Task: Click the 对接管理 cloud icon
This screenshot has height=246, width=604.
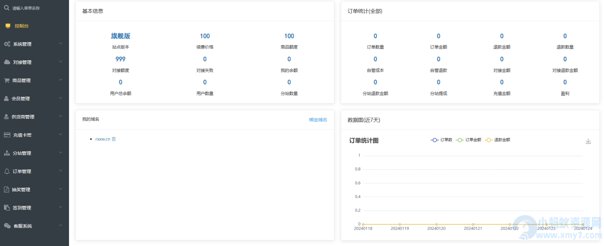Action: click(7, 62)
